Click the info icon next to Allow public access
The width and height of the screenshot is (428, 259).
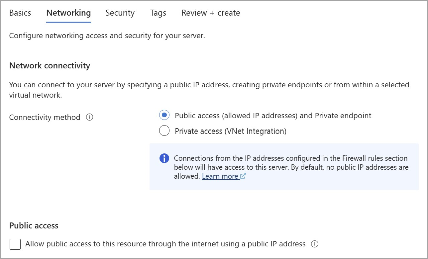click(x=314, y=244)
